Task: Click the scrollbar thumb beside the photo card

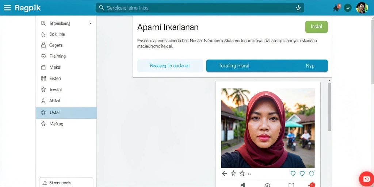Action: click(329, 107)
